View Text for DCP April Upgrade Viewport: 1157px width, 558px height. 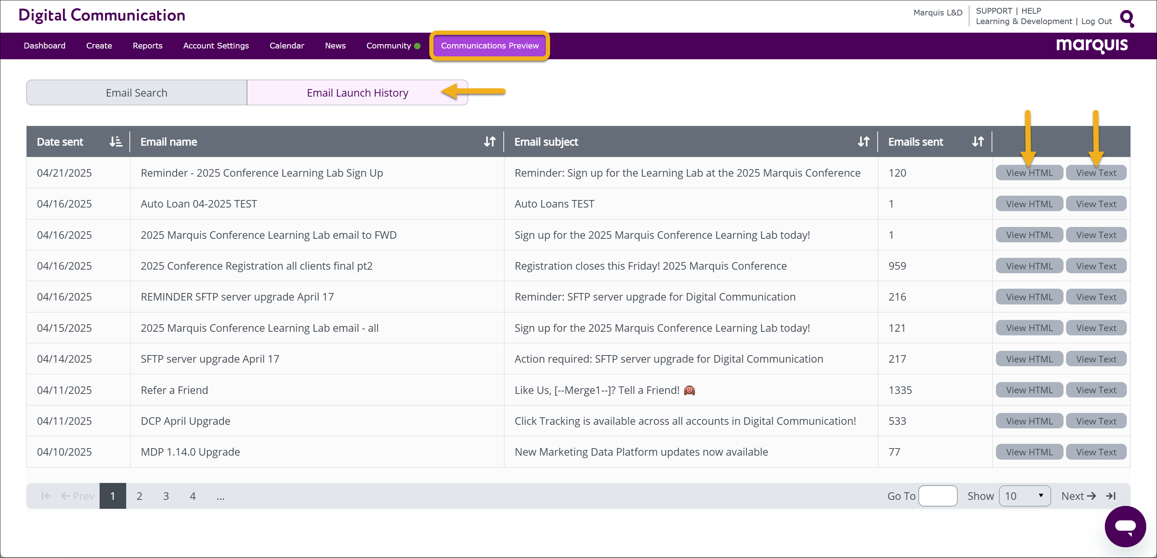pyautogui.click(x=1096, y=421)
